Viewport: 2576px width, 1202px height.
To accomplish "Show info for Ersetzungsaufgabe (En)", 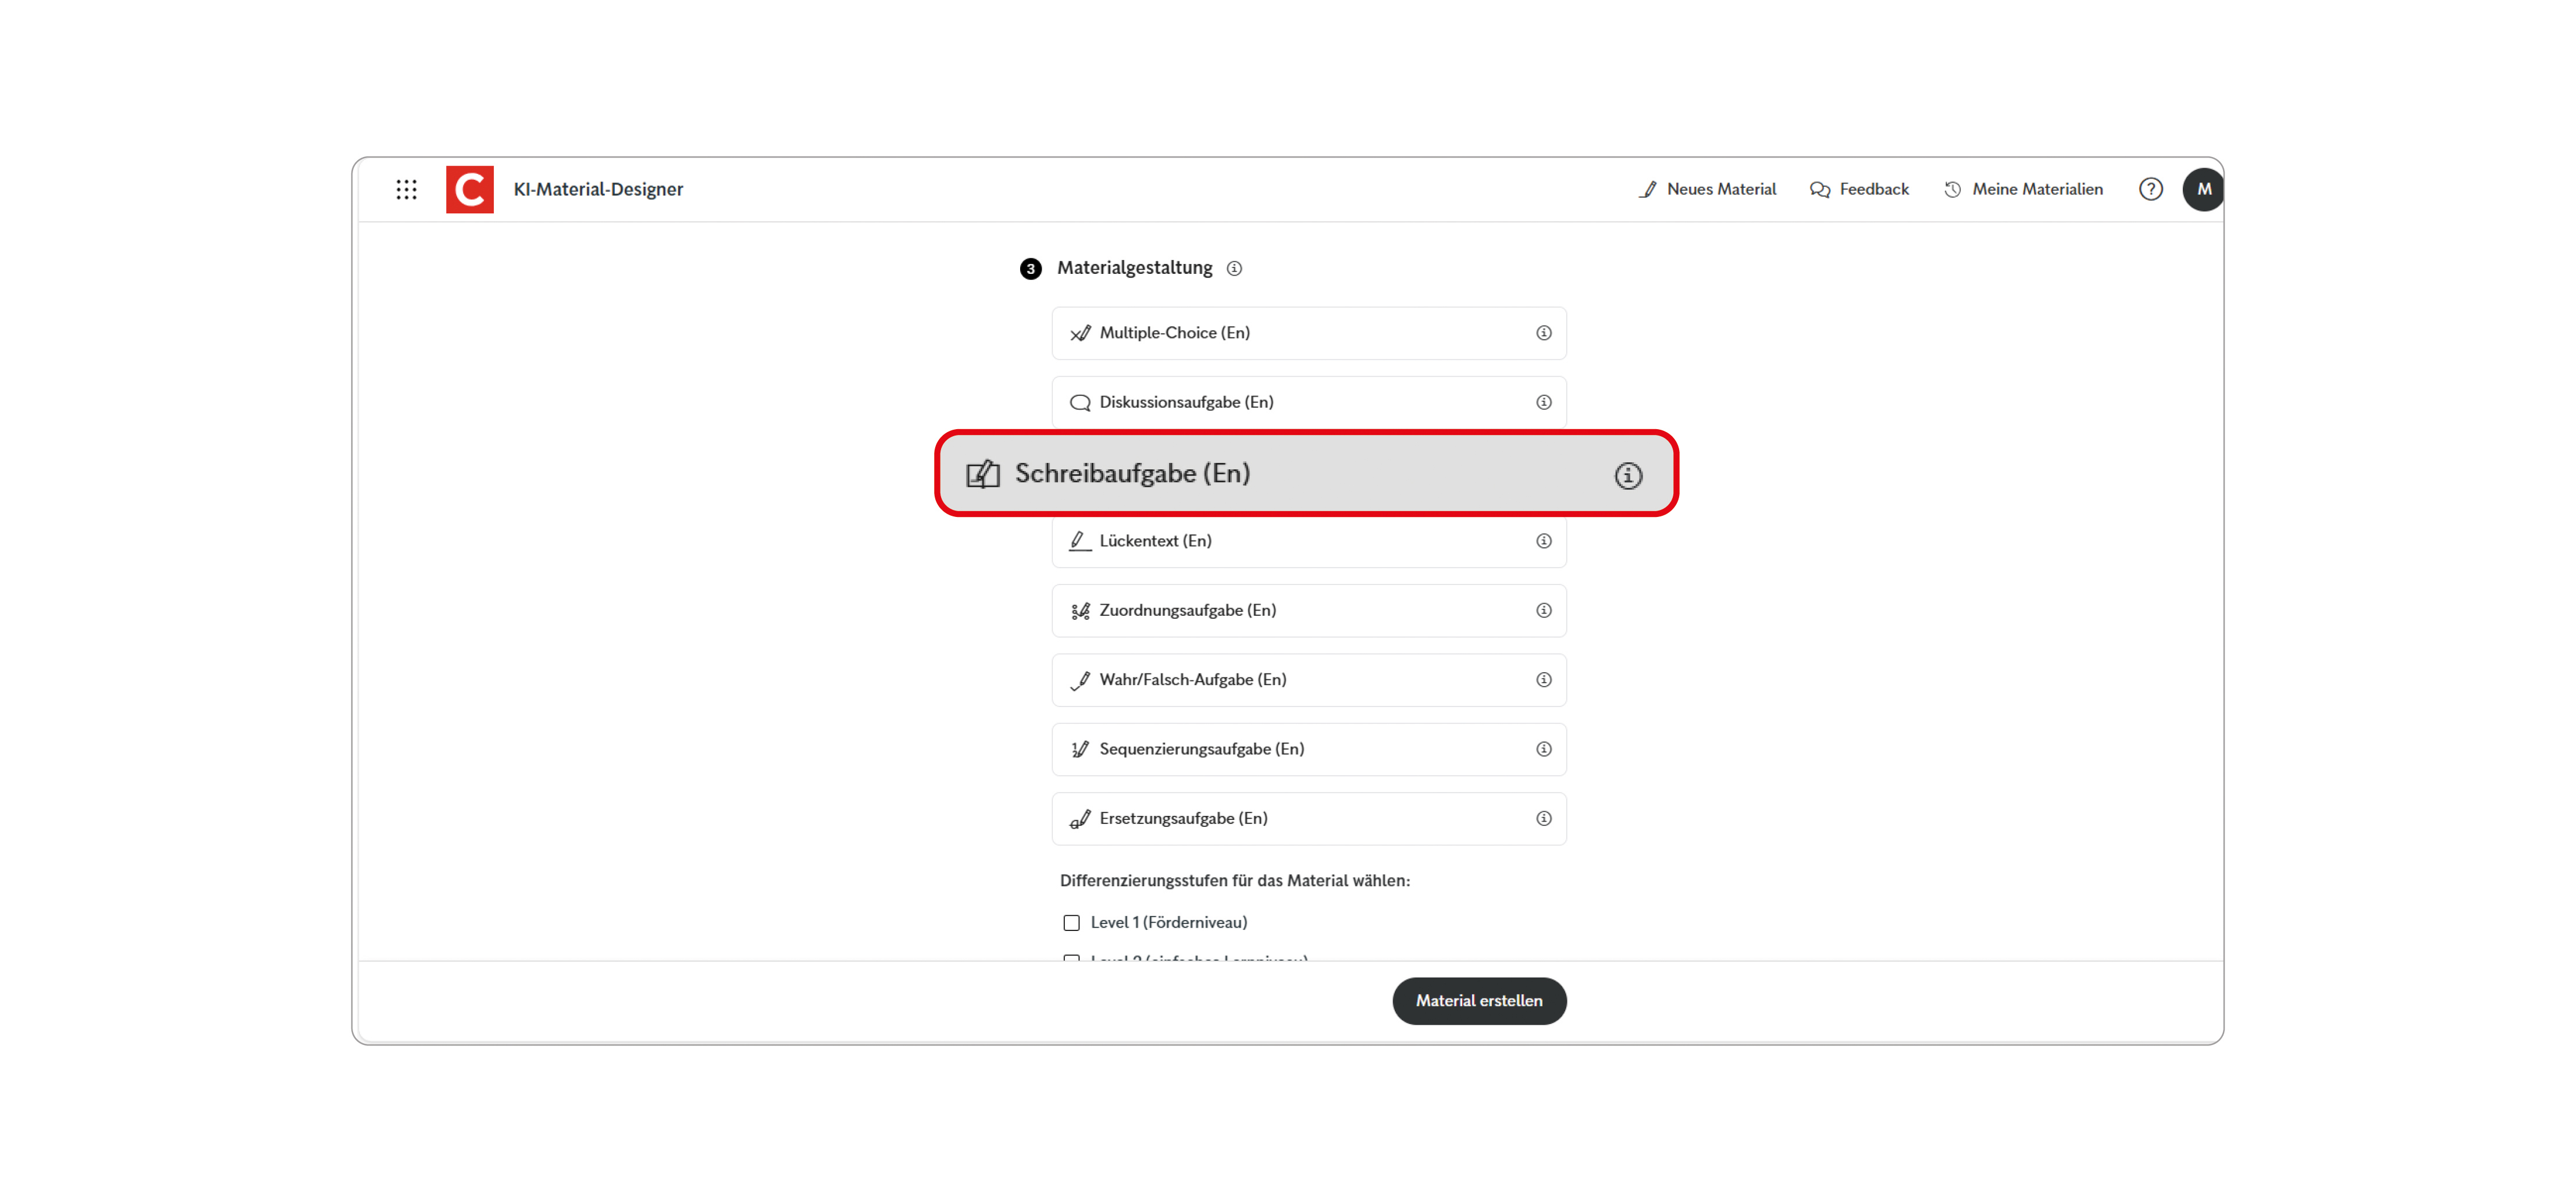I will pyautogui.click(x=1543, y=818).
